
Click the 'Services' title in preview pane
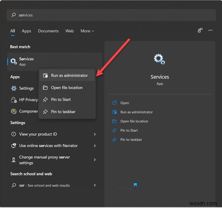click(160, 77)
